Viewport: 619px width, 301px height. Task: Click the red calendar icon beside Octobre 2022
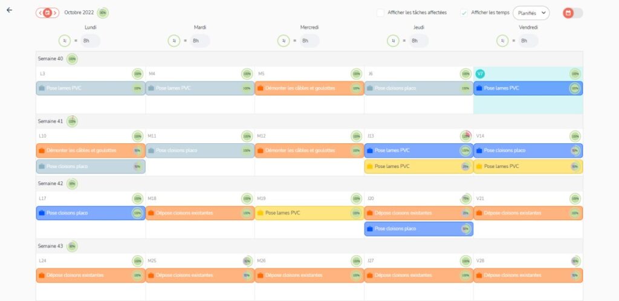click(48, 13)
